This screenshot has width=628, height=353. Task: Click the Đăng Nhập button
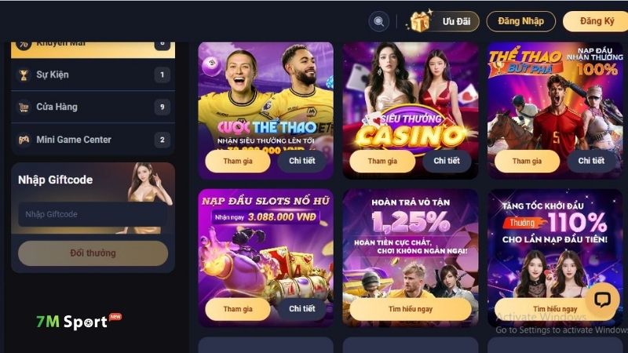point(520,21)
